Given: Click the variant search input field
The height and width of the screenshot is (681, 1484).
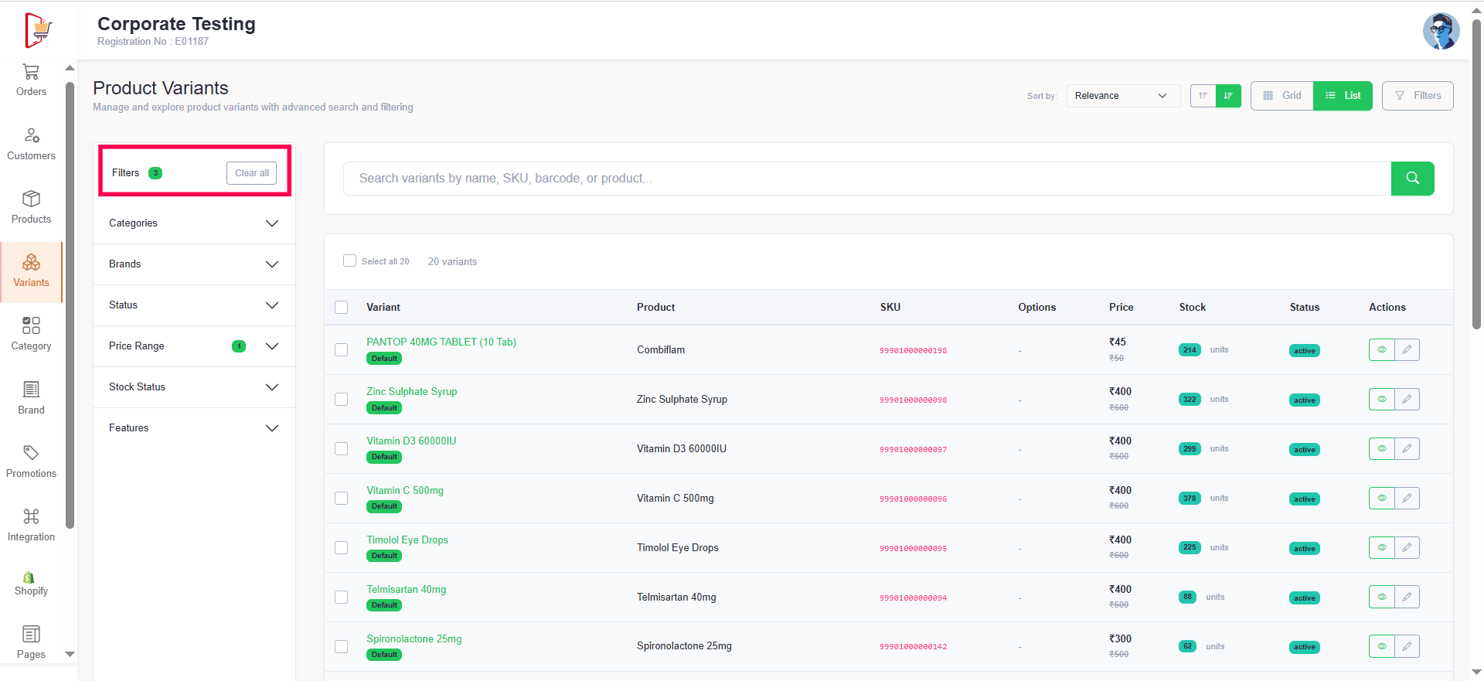Looking at the screenshot, I should click(866, 179).
